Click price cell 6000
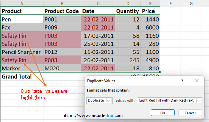The image size is (209, 122). (150, 27)
